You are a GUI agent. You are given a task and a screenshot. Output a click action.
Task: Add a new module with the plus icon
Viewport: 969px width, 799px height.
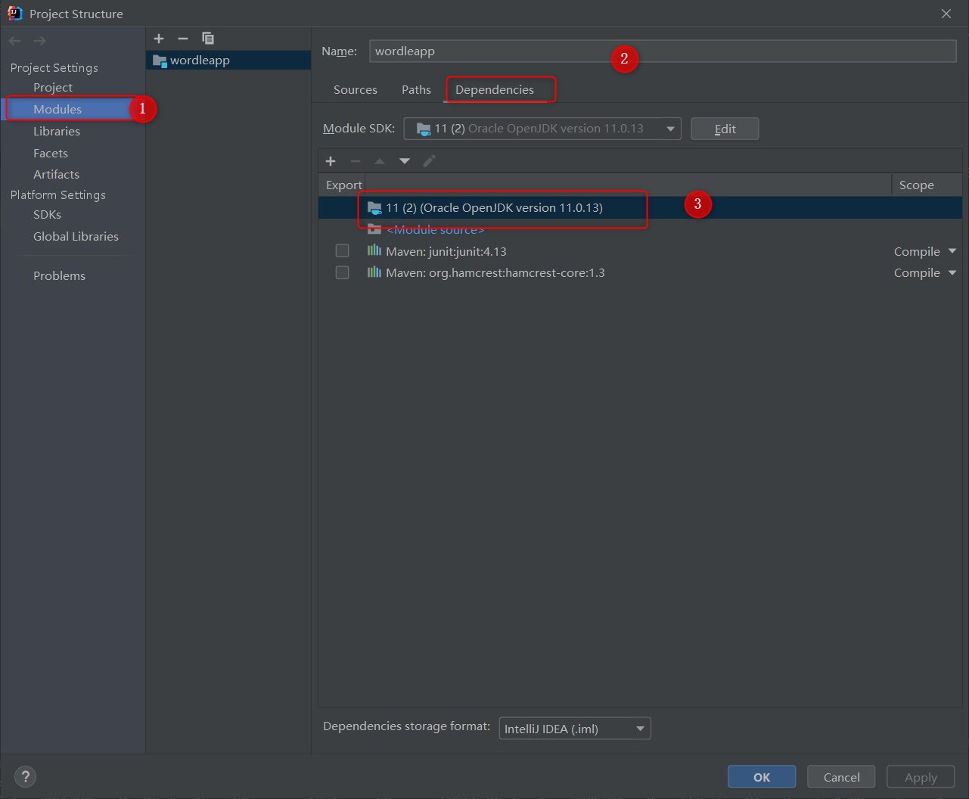coord(159,38)
